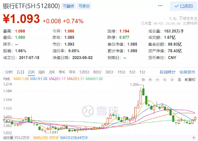This screenshot has height=141, width=198.
Task: Click volume MA10:238.64万手 label
Action: pos(74,138)
